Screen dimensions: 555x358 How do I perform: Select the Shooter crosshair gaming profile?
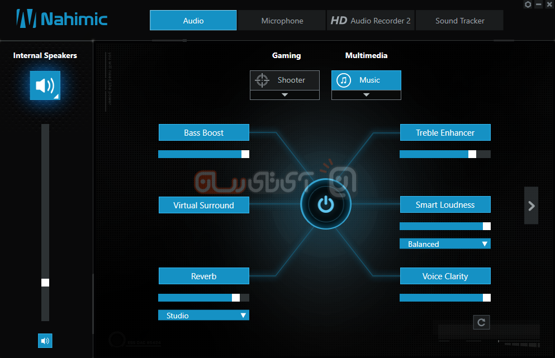tap(284, 80)
